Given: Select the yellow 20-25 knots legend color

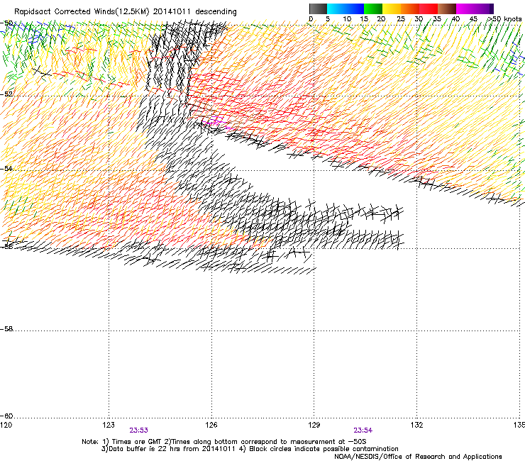Looking at the screenshot, I should (392, 9).
